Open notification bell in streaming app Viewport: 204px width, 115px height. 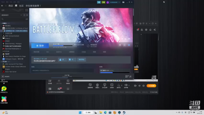(150, 30)
